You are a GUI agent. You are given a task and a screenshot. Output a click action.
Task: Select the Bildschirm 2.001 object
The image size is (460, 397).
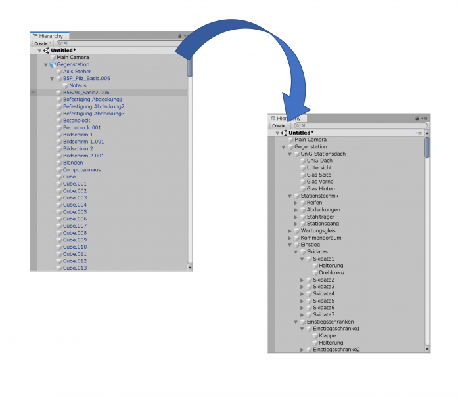tap(83, 156)
